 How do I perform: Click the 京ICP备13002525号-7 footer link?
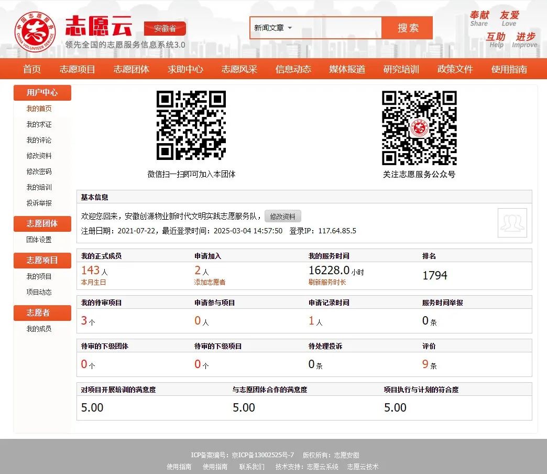(x=262, y=455)
